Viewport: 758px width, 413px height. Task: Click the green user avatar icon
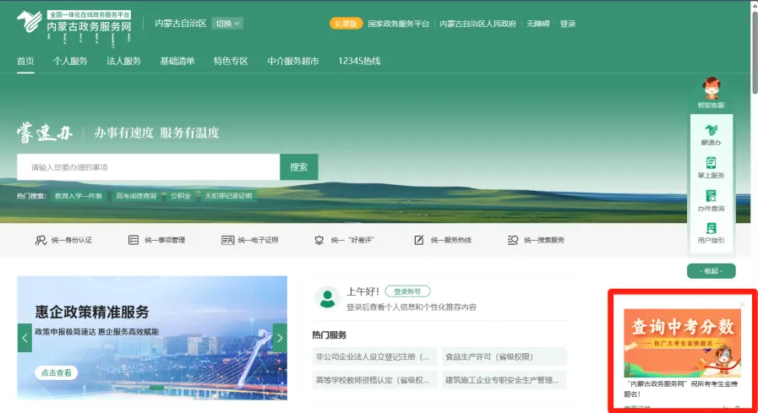[327, 297]
